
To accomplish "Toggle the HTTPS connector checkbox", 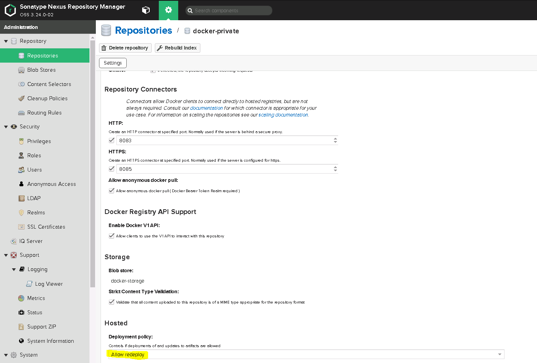I will tap(112, 169).
